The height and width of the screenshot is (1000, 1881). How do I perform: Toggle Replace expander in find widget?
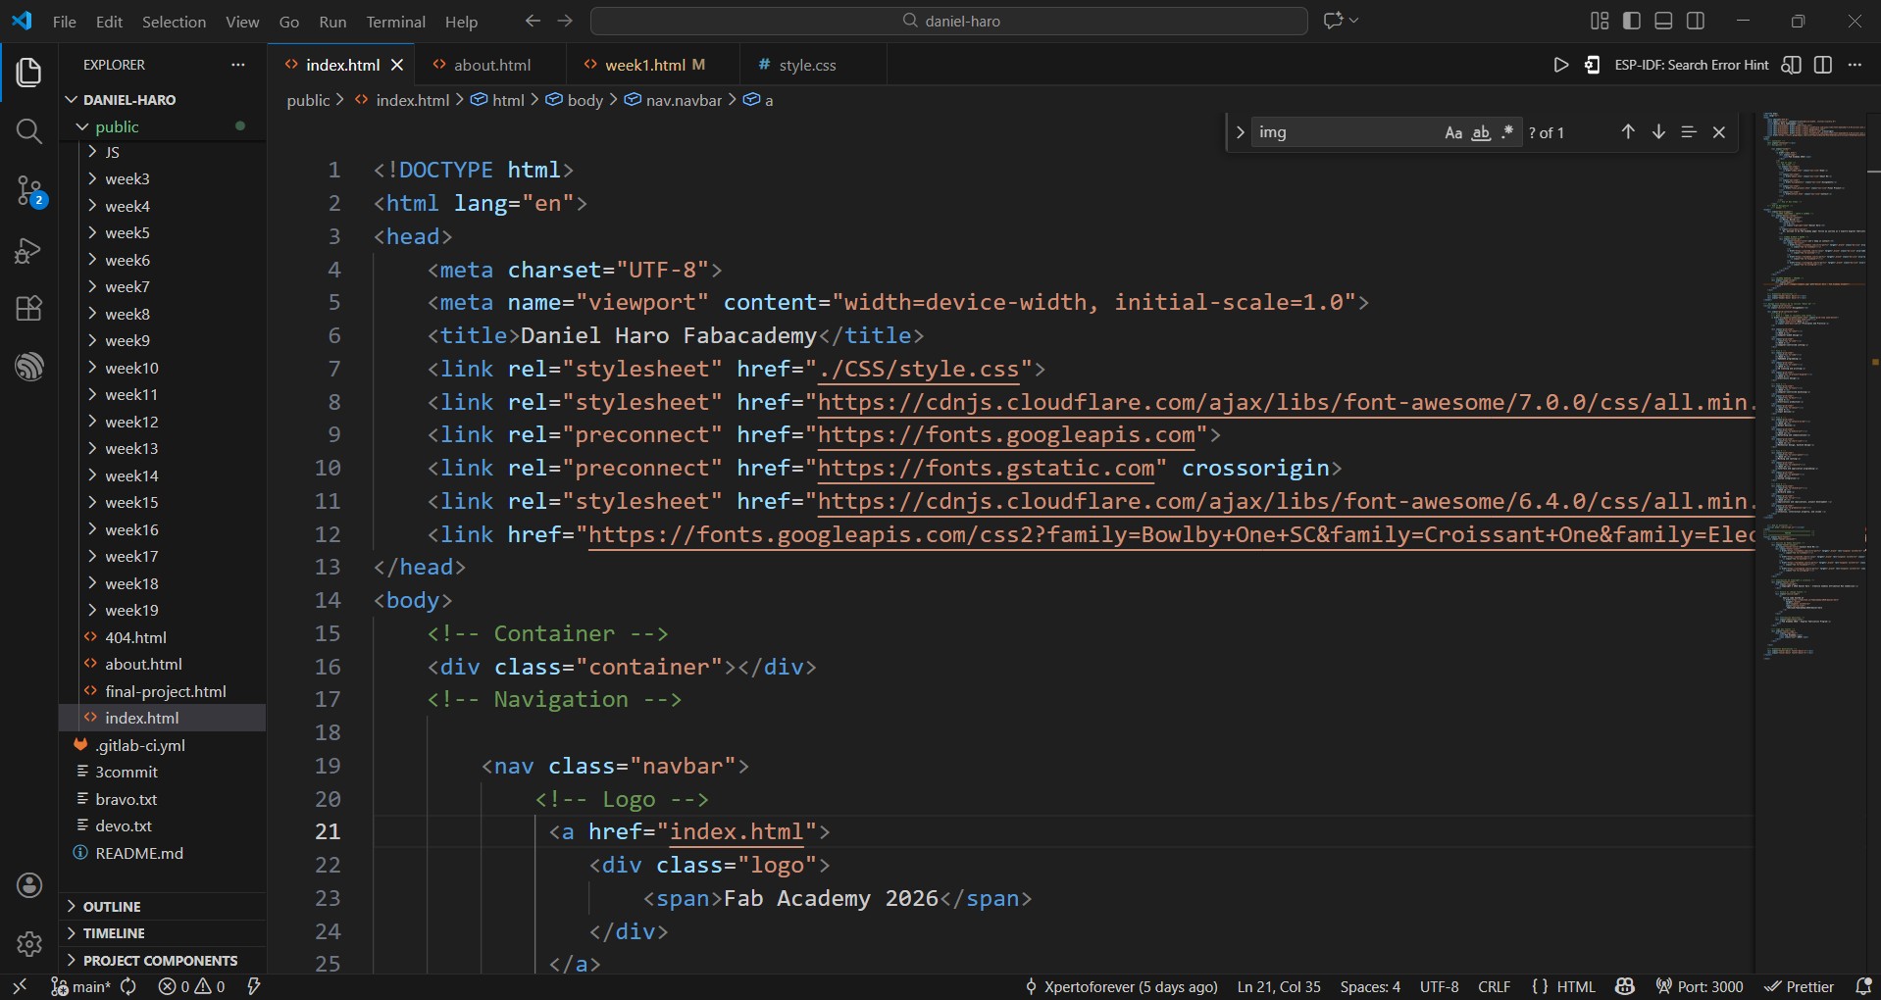pos(1240,132)
